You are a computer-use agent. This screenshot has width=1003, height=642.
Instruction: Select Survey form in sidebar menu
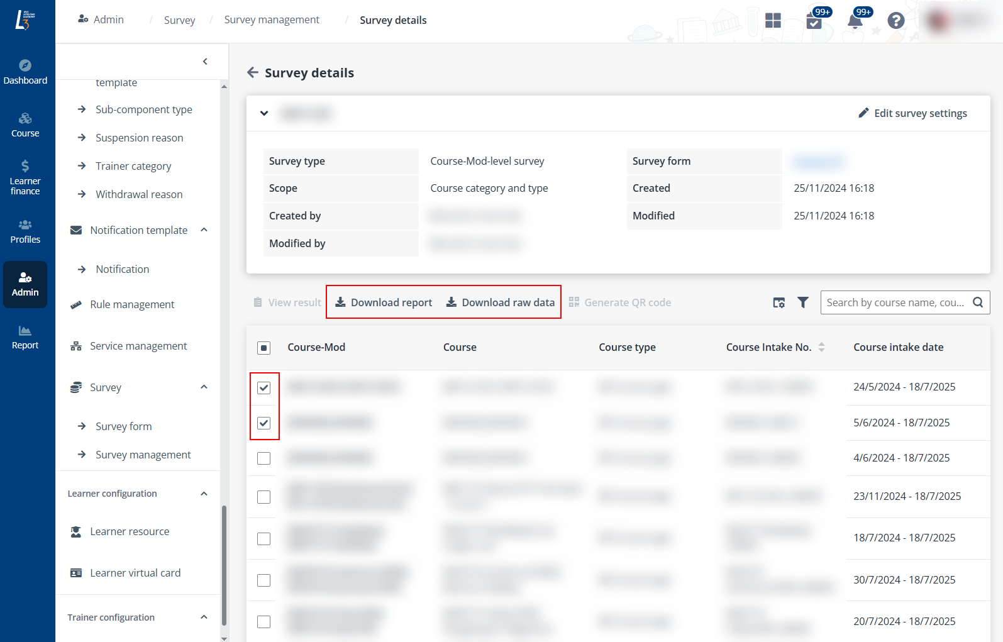(123, 426)
